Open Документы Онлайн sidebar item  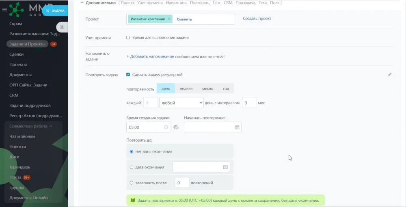point(28,198)
